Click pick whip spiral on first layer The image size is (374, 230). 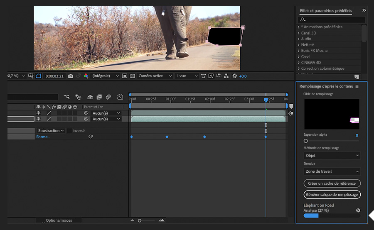(x=86, y=113)
